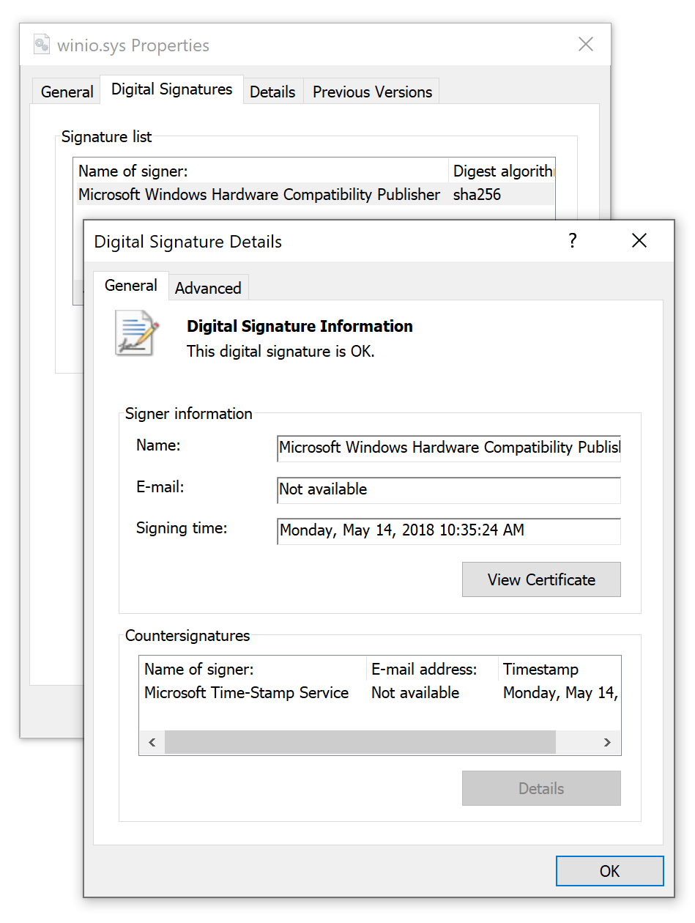Click Name of signer header in Signature list
This screenshot has width=695, height=923.
(x=261, y=171)
